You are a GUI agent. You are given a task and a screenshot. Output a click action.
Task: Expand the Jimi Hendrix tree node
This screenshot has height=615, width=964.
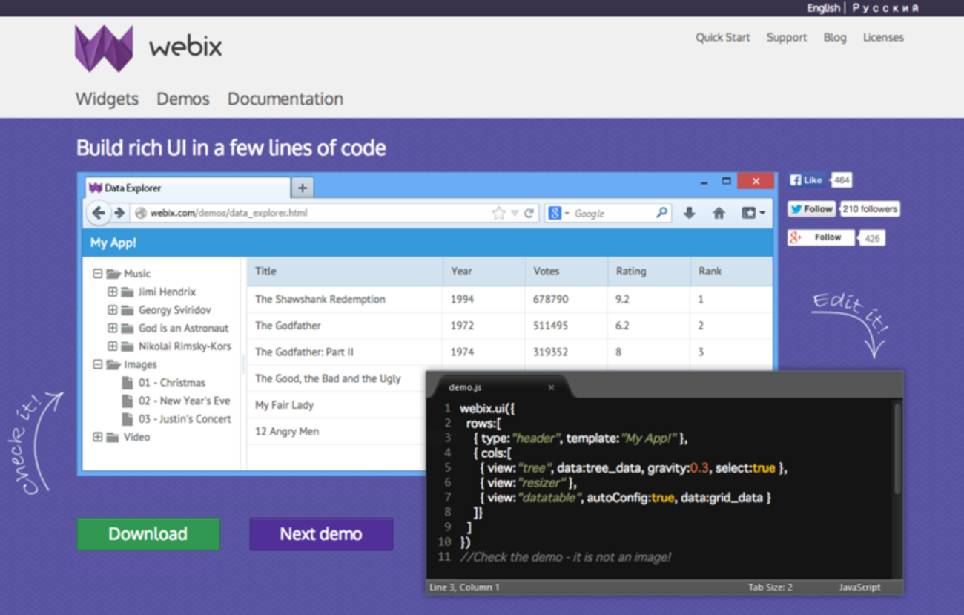pyautogui.click(x=112, y=292)
